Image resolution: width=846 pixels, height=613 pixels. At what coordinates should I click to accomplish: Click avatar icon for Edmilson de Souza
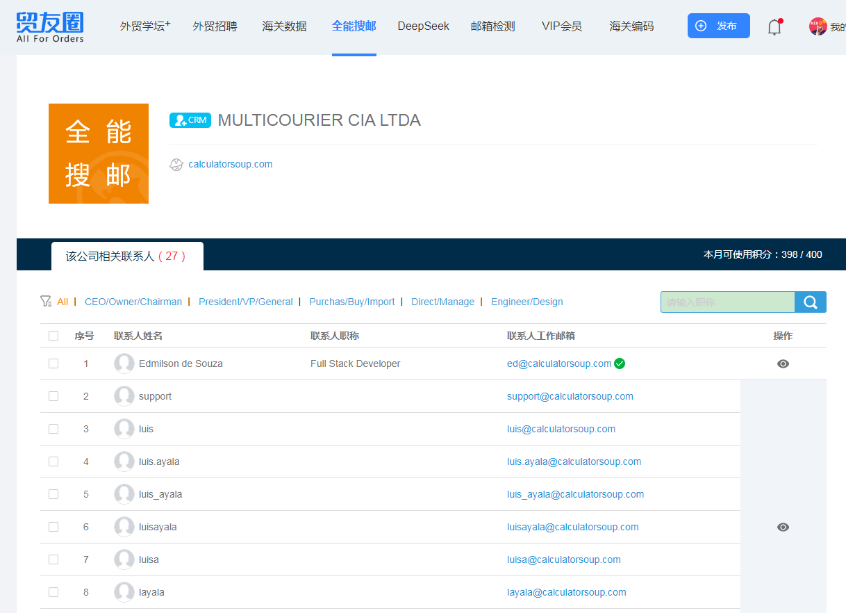click(x=124, y=363)
